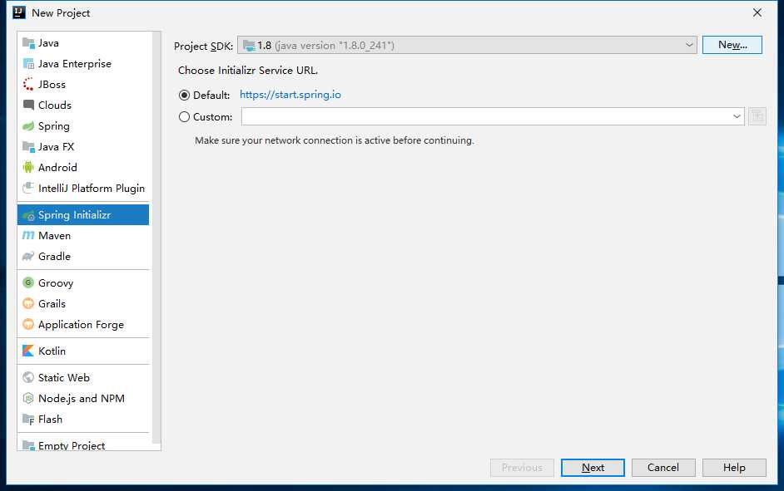Click the project type list scrollbar
784x491 pixels.
point(156,238)
